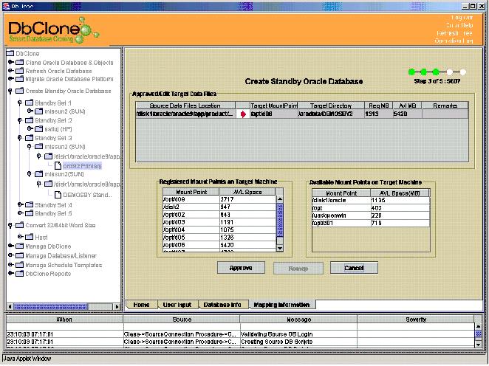
Task: Expand the Standby Set :4 node handle
Action: (x=20, y=204)
